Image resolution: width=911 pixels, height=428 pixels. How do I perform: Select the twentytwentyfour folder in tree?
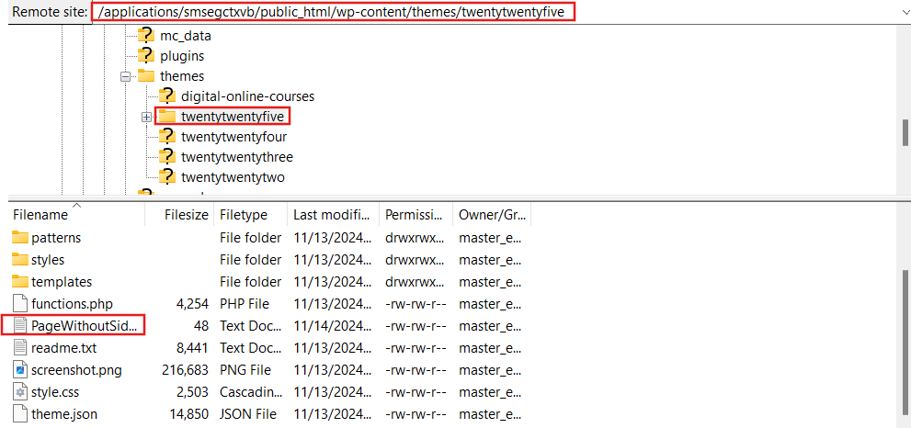(x=233, y=137)
